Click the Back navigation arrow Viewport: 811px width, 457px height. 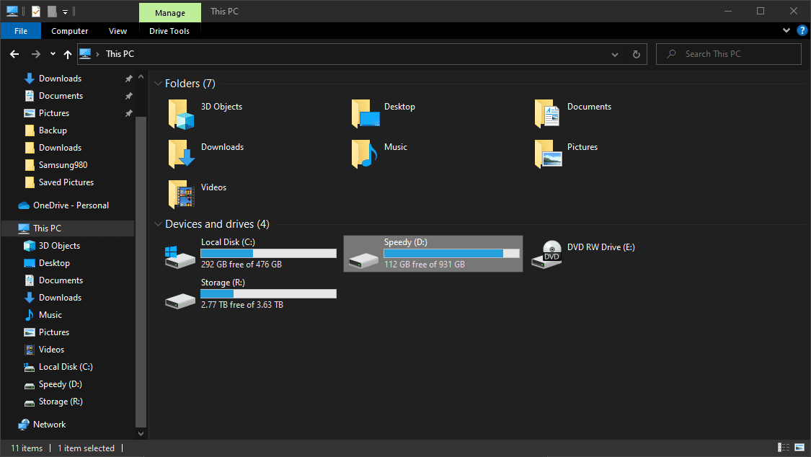tap(14, 54)
